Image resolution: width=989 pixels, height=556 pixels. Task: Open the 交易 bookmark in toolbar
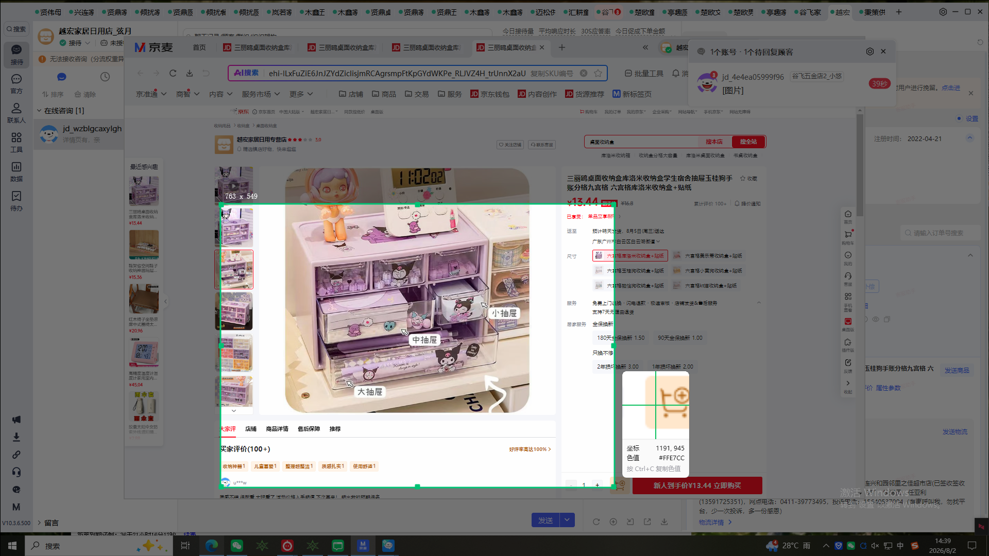(417, 94)
